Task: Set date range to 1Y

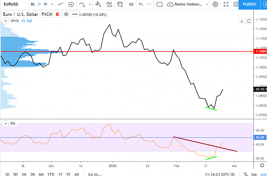Action: [x=60, y=174]
